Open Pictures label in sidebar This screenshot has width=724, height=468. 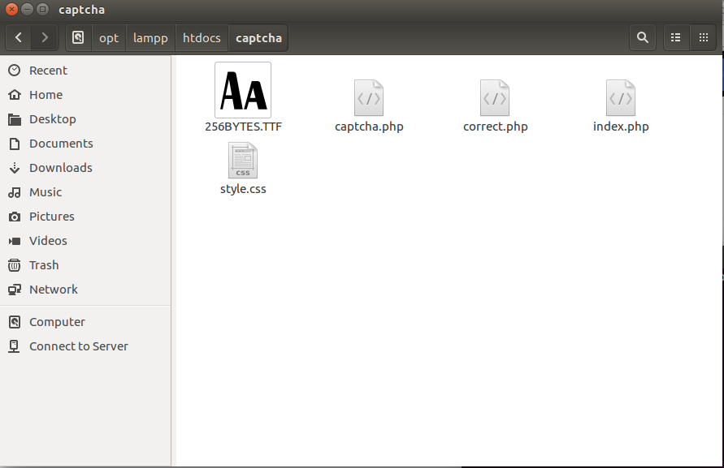coord(52,217)
